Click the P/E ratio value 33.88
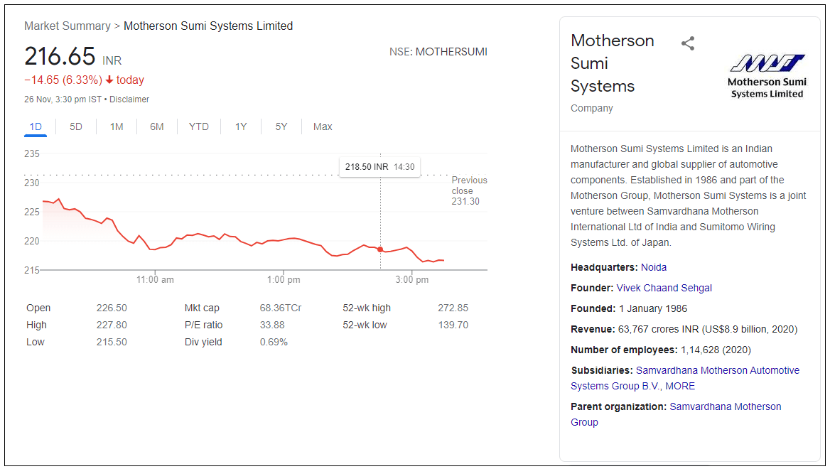 [272, 325]
